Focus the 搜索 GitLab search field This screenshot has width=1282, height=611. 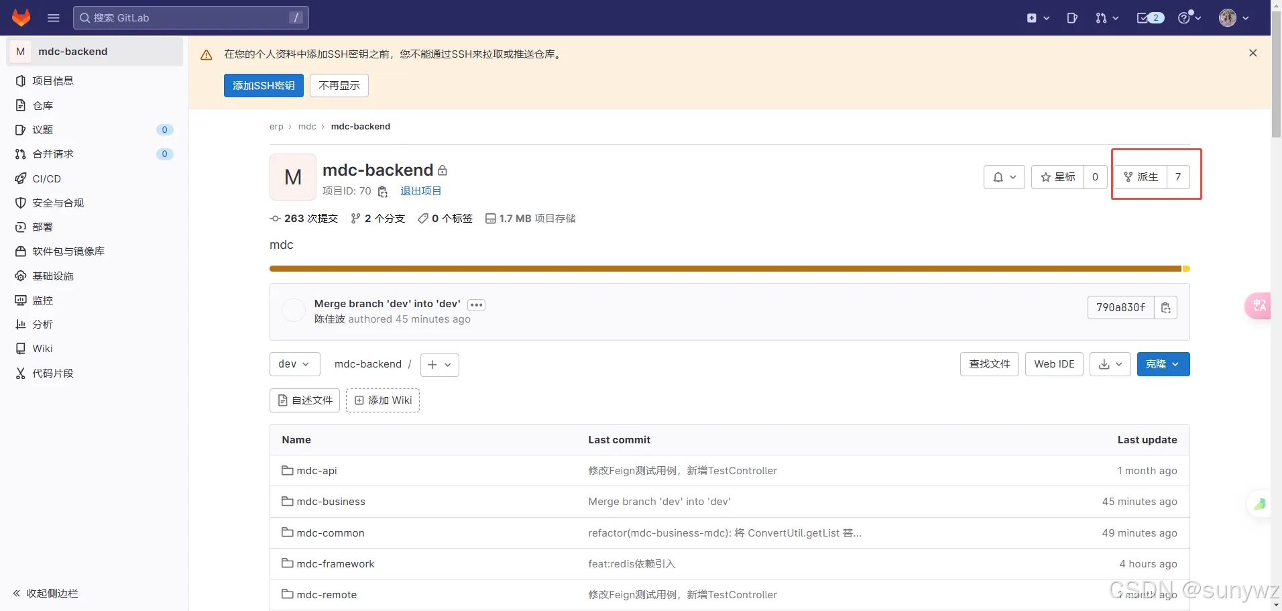(191, 17)
